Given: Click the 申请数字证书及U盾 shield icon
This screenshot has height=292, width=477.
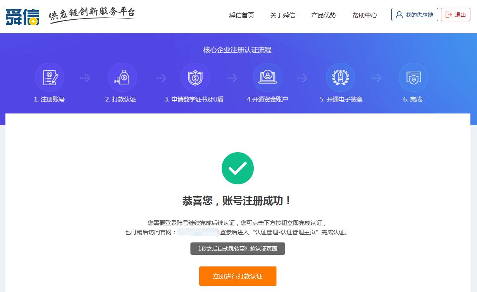Looking at the screenshot, I should (x=195, y=77).
